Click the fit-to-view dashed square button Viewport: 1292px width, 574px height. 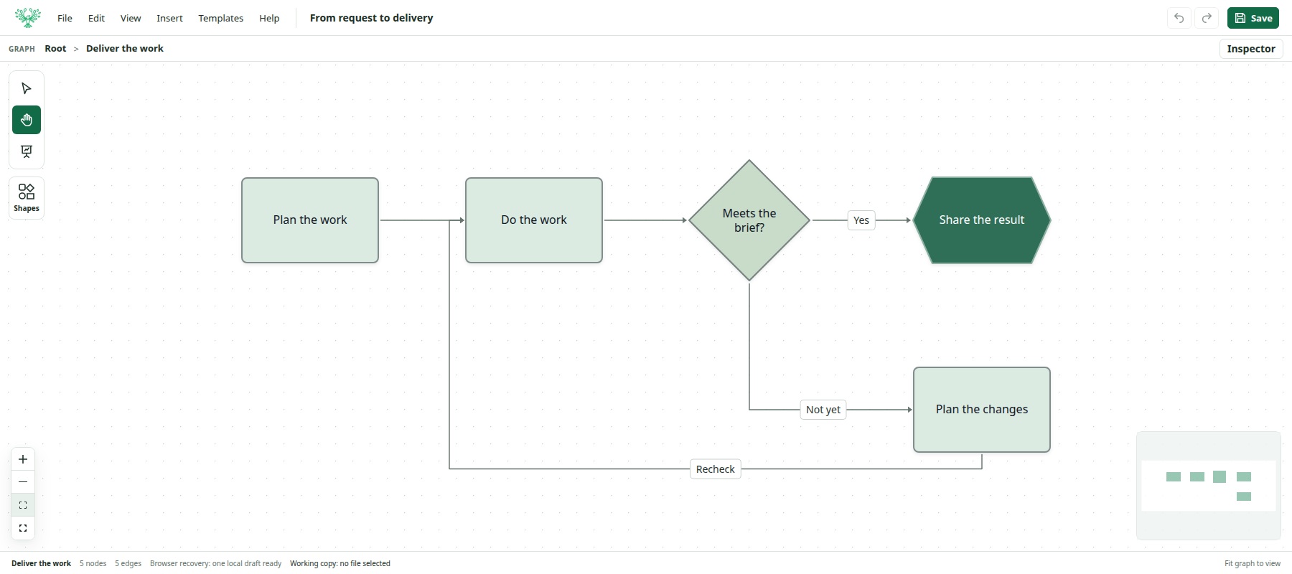point(23,505)
